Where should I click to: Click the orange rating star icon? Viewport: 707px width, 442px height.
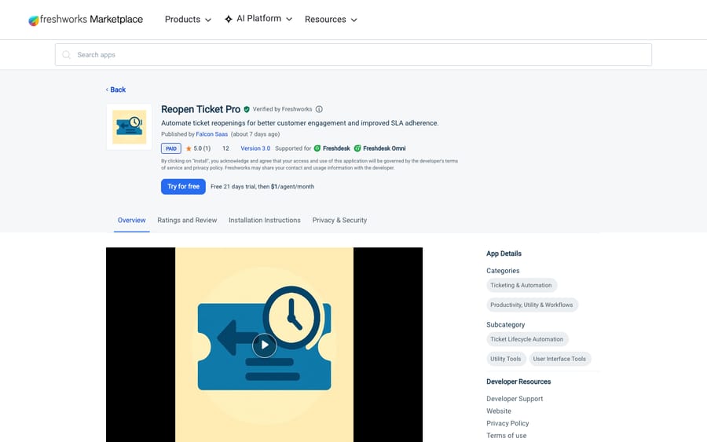point(189,148)
